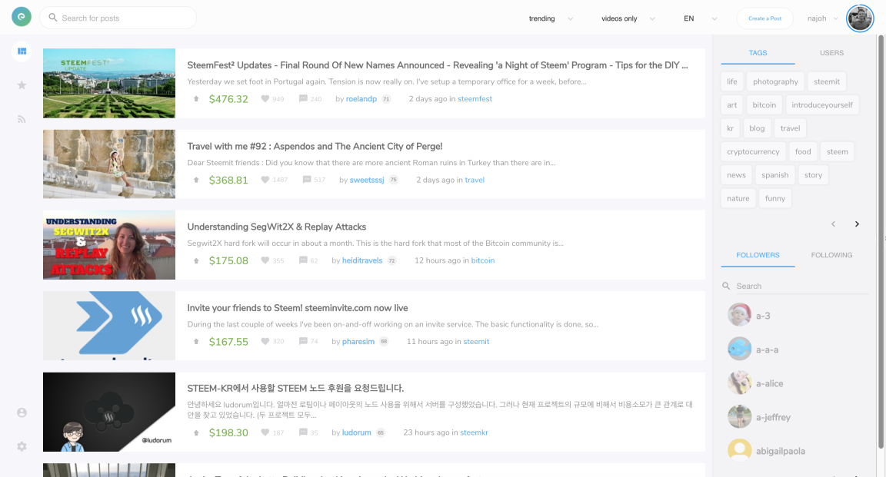886x477 pixels.
Task: Click heart icon on ludorum post
Action: point(265,432)
